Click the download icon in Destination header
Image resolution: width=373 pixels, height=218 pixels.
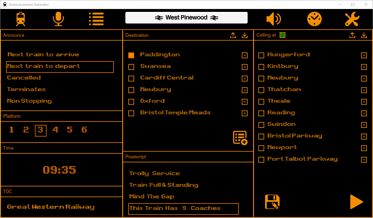point(245,35)
